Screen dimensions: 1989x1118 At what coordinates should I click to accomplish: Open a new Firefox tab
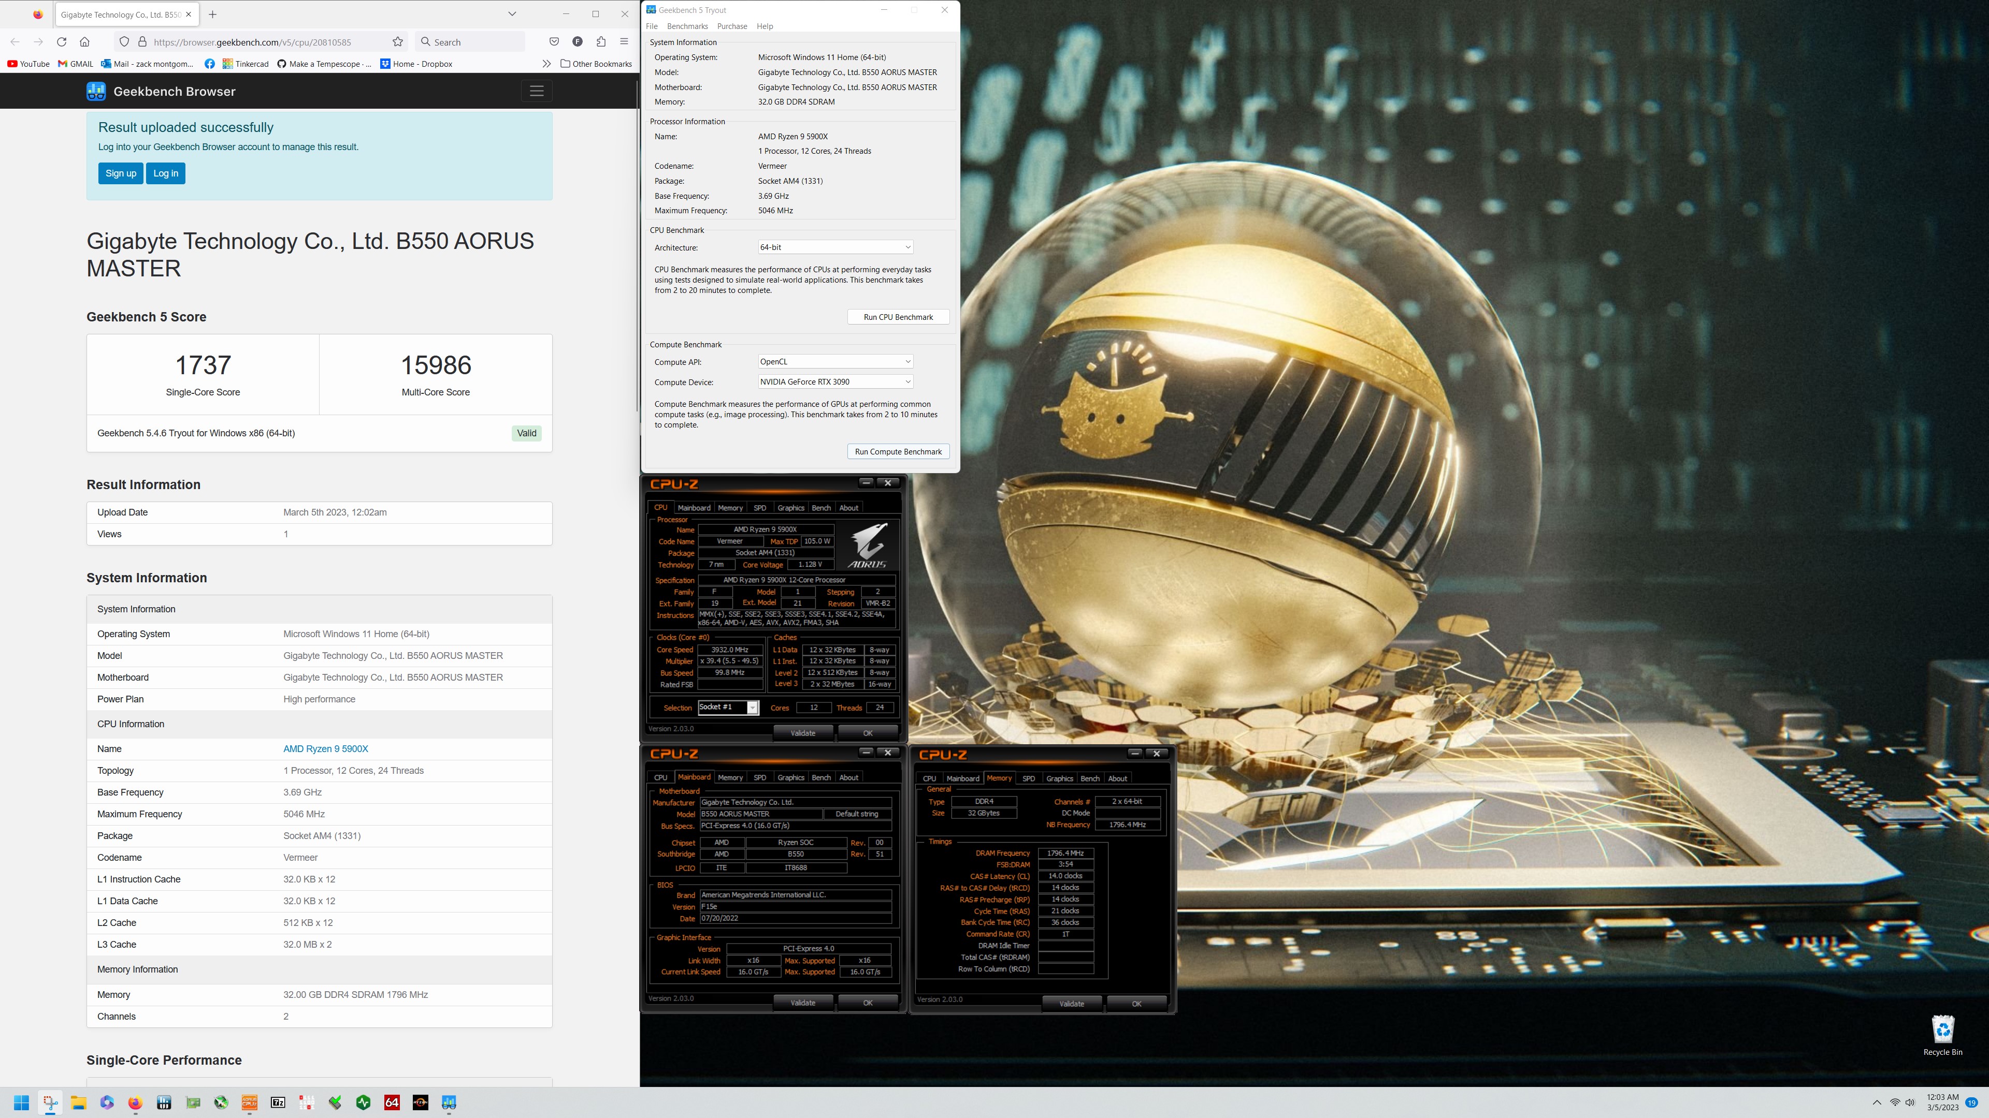212,14
